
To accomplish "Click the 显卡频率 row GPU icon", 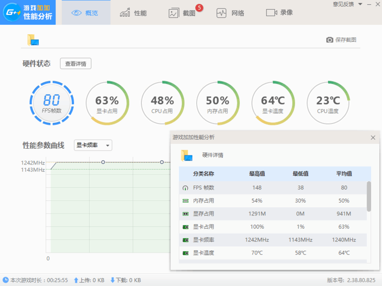I will [x=185, y=240].
